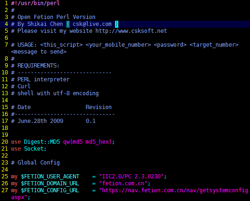Click the 'Open Fetion Perl Version' title comment
This screenshot has height=201, width=250.
[x=57, y=17]
